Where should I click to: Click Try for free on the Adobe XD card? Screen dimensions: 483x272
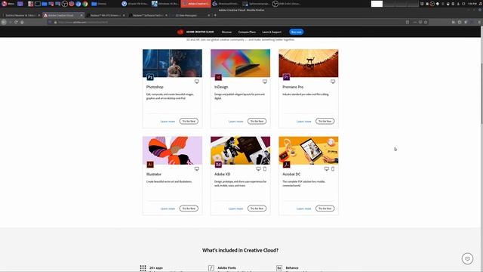[257, 209]
